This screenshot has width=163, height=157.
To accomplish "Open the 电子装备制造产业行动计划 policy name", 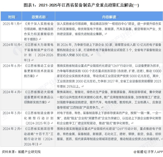I will point(39,52).
